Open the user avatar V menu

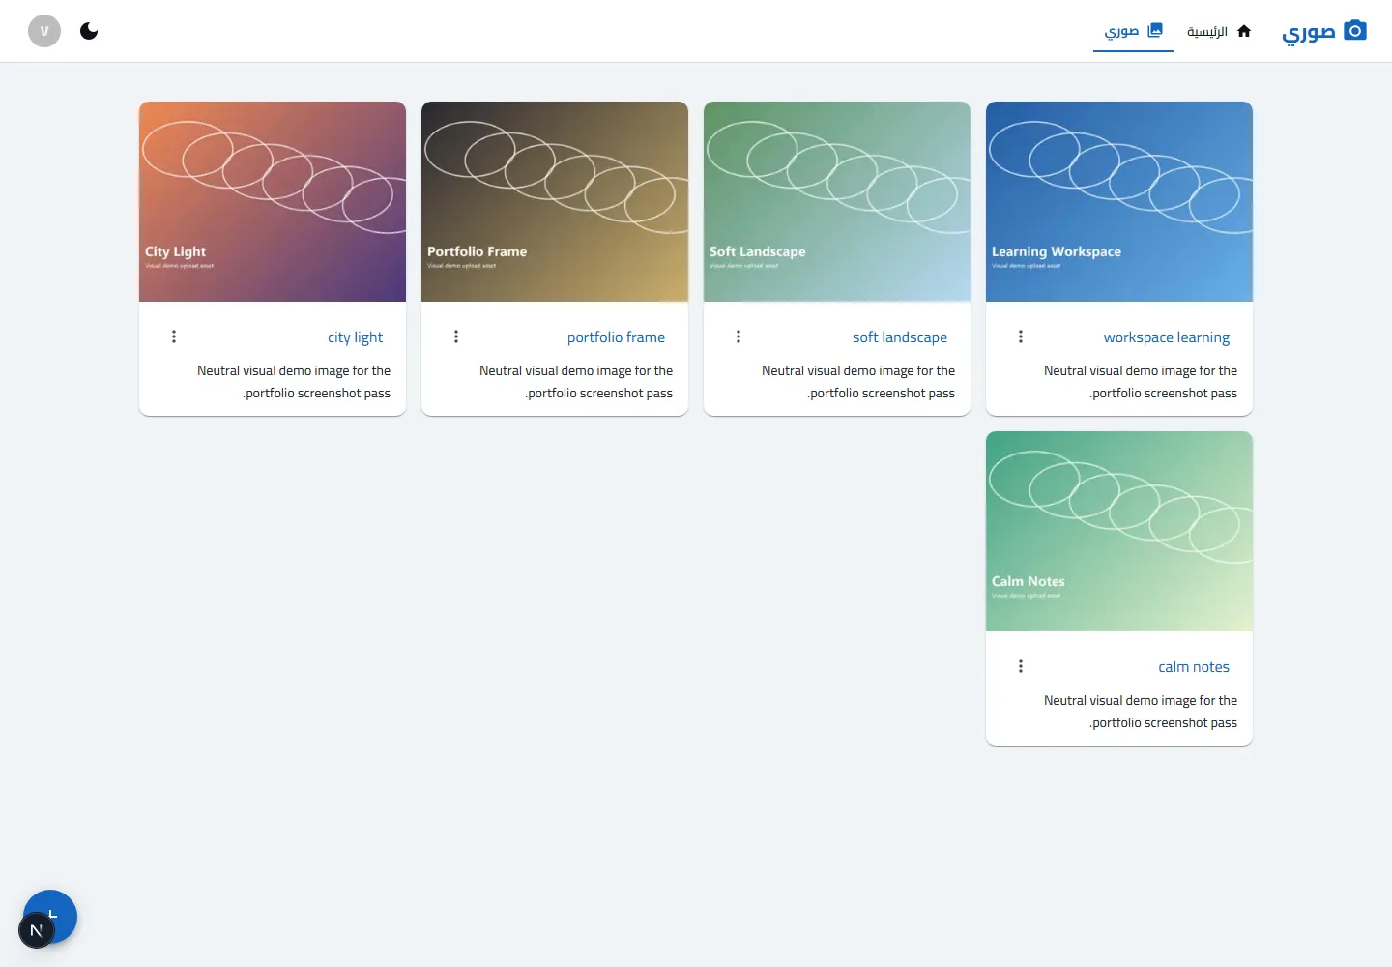coord(44,31)
